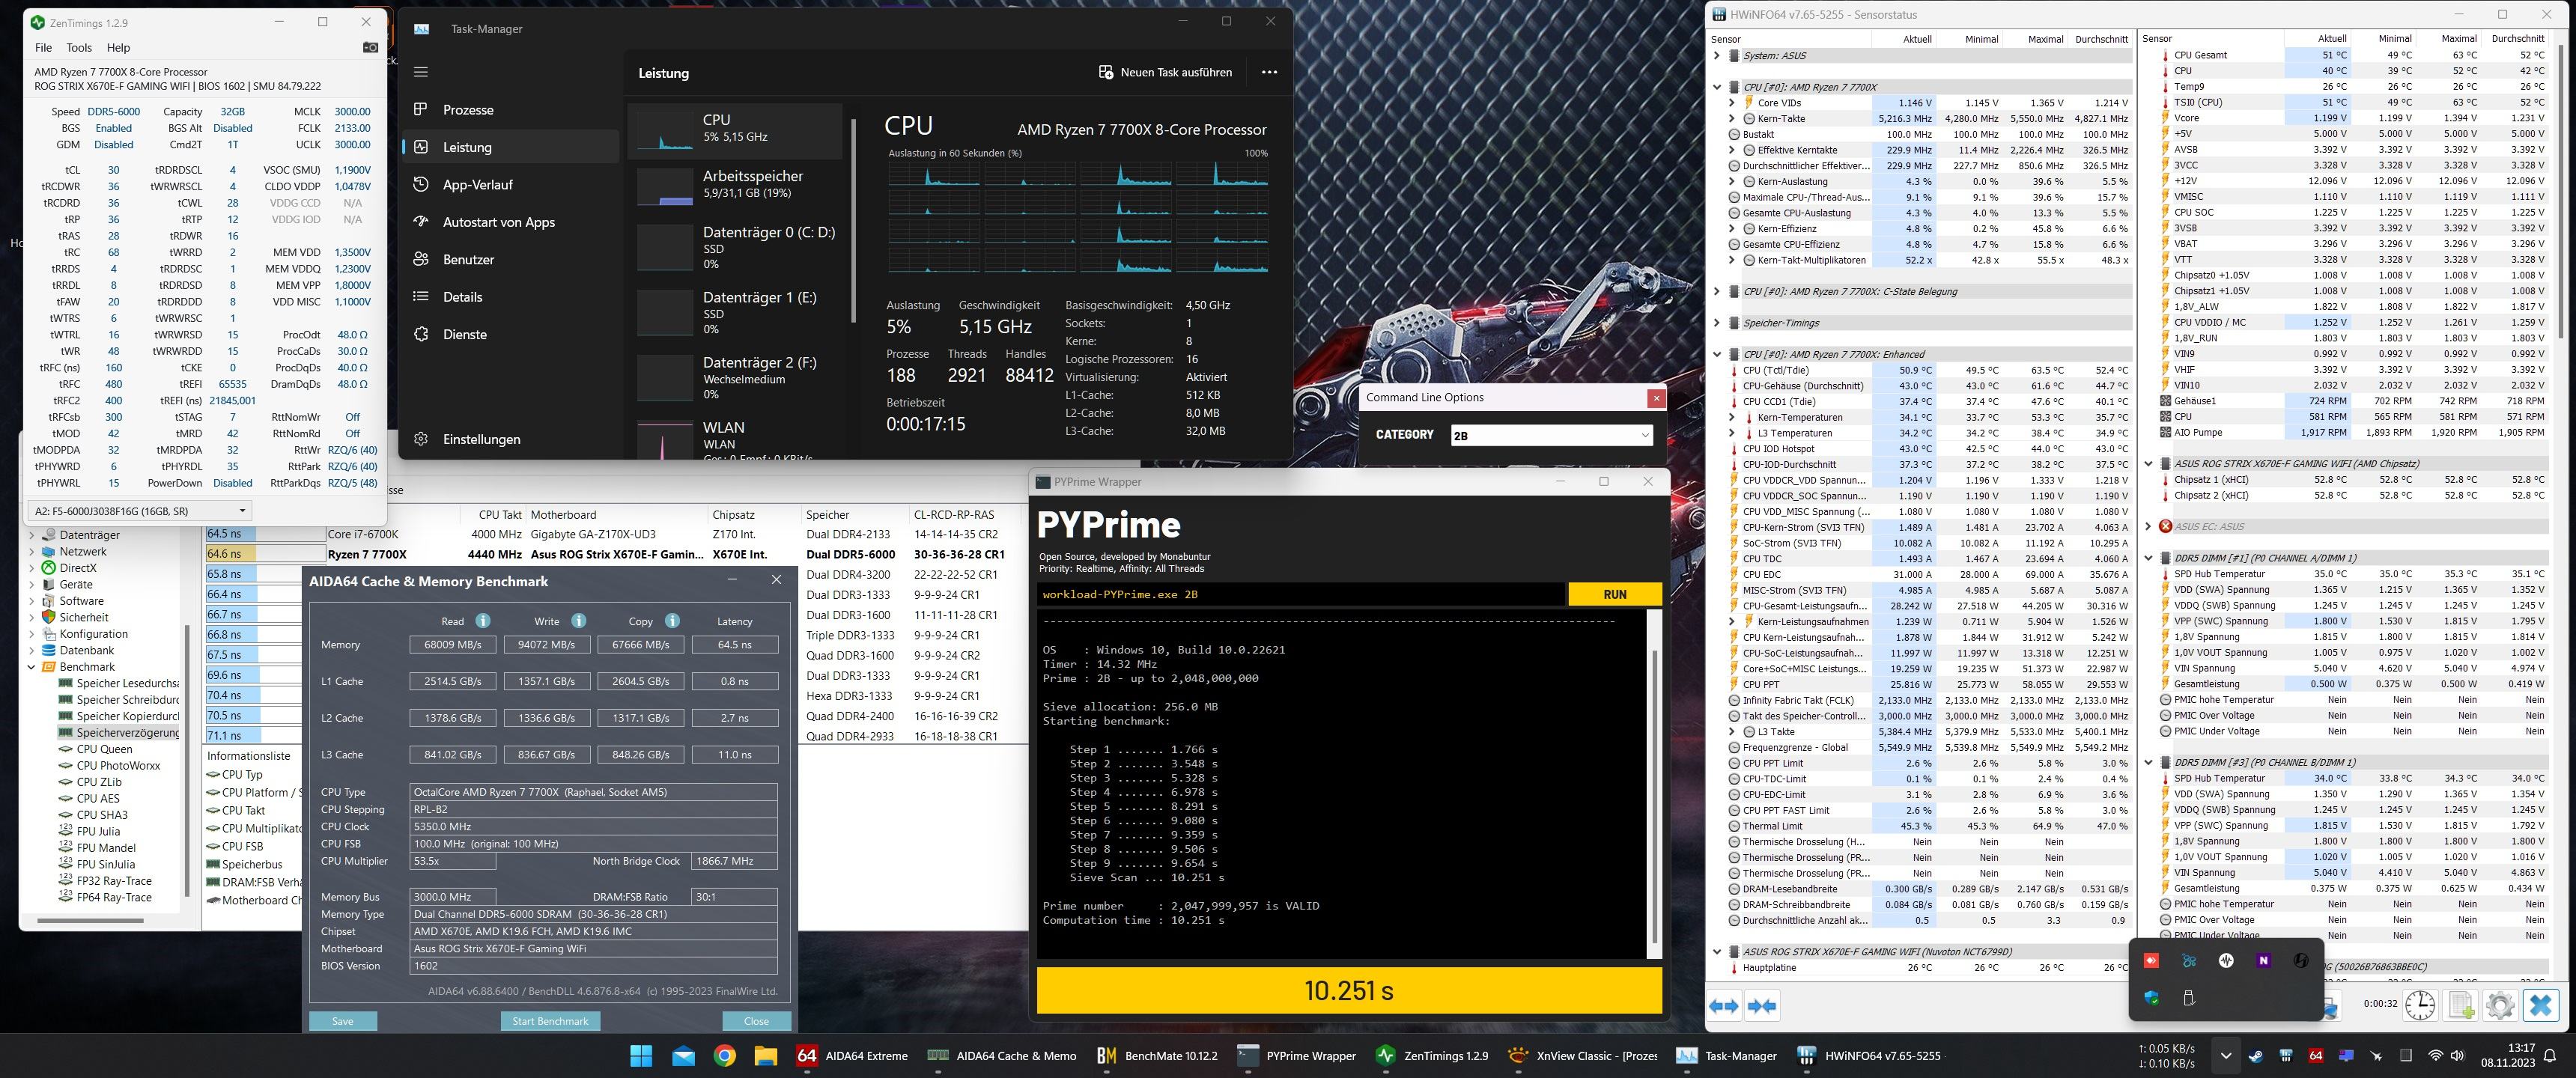Open the ZenTimings Help menu
Image resolution: width=2576 pixels, height=1078 pixels.
pyautogui.click(x=118, y=47)
